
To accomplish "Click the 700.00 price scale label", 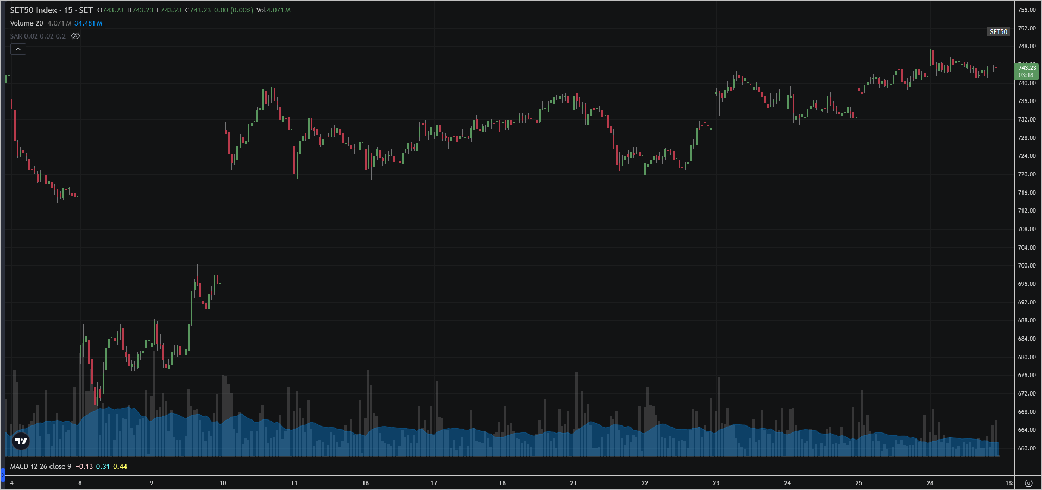I will 1027,265.
